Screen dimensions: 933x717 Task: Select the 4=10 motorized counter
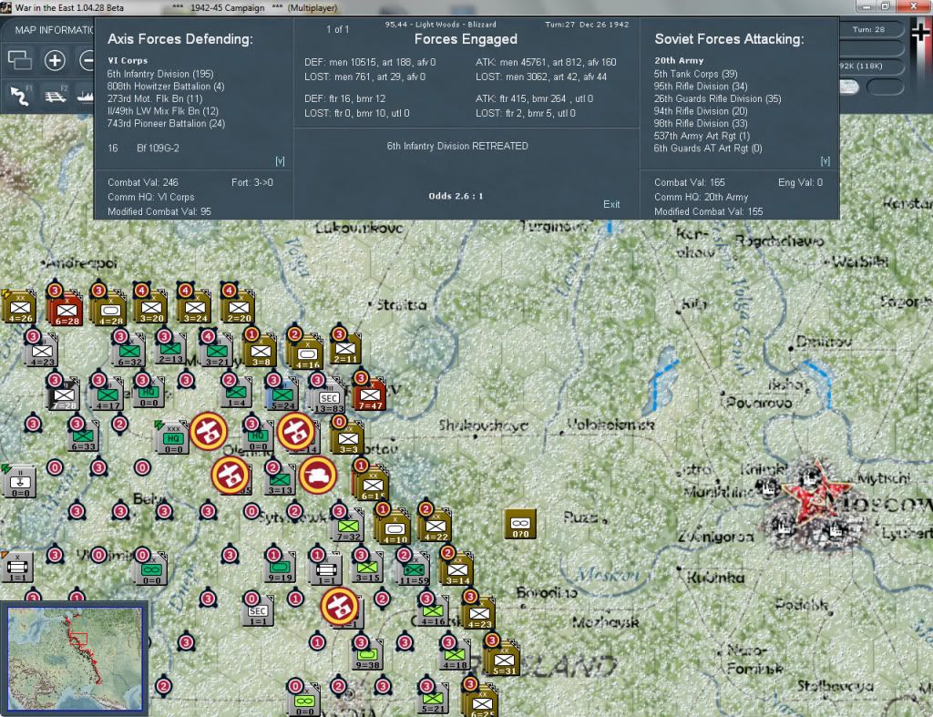[x=394, y=528]
